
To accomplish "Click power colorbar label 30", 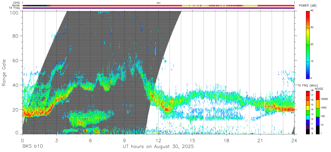I will tap(312, 27).
